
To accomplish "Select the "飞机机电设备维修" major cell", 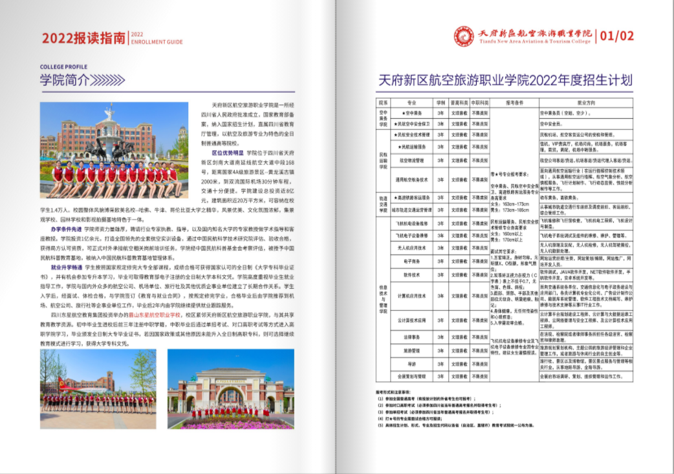I will 412,223.
